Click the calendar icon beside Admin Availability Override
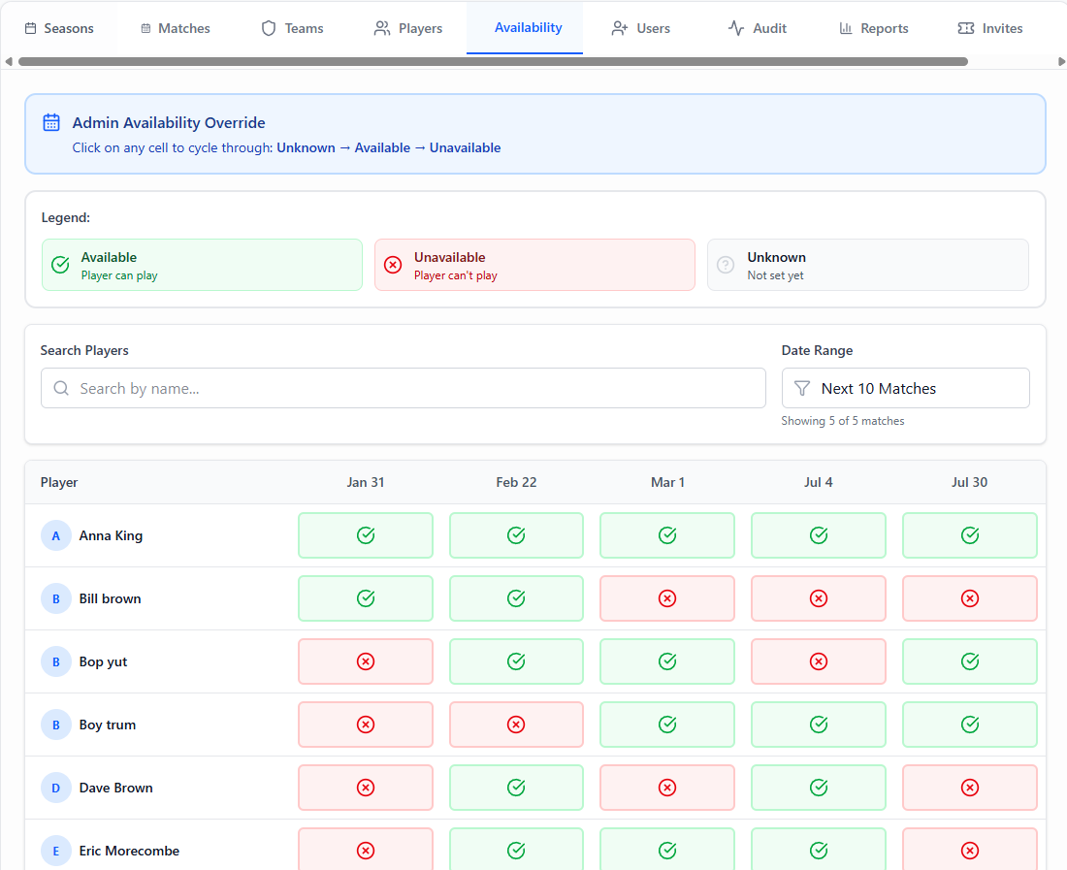Viewport: 1067px width, 870px height. click(51, 122)
